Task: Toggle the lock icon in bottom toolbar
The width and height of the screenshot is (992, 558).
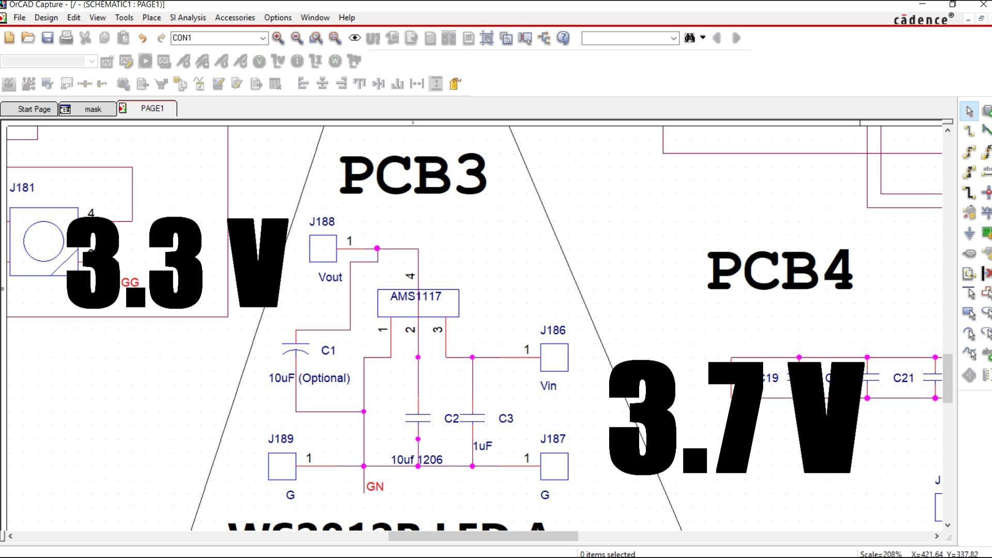Action: (x=455, y=84)
